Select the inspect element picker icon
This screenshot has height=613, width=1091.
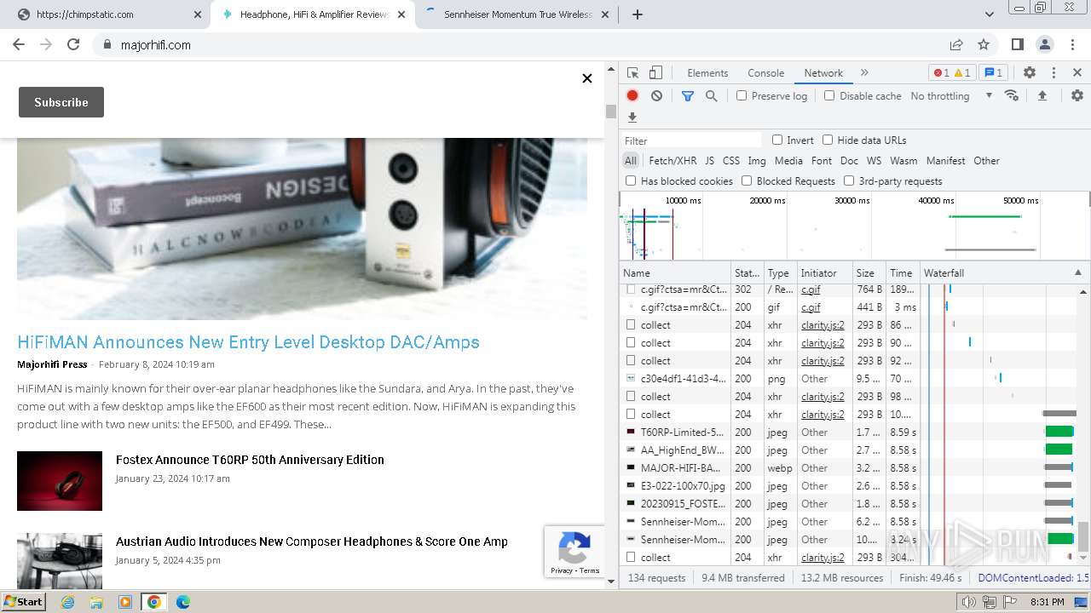(632, 73)
